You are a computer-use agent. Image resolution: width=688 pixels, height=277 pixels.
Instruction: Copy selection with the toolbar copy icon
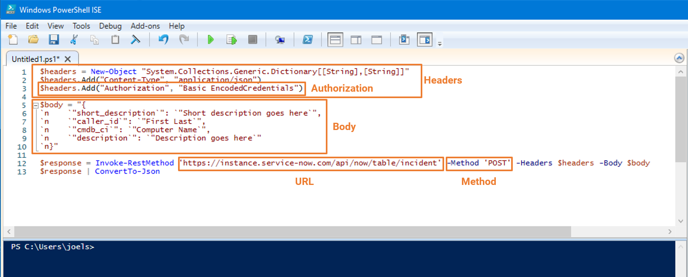pos(94,40)
